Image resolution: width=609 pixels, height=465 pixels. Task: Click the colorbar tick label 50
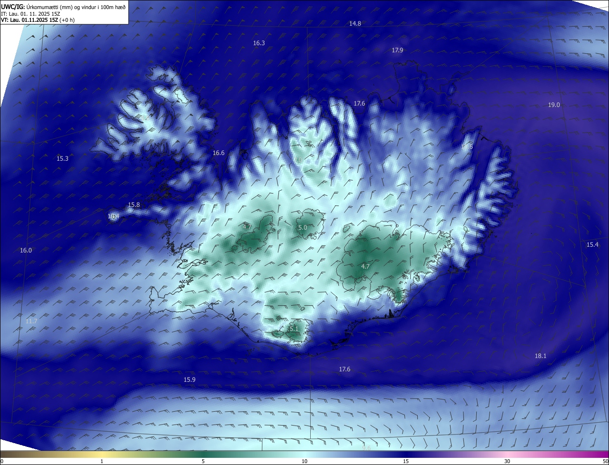tap(605, 461)
